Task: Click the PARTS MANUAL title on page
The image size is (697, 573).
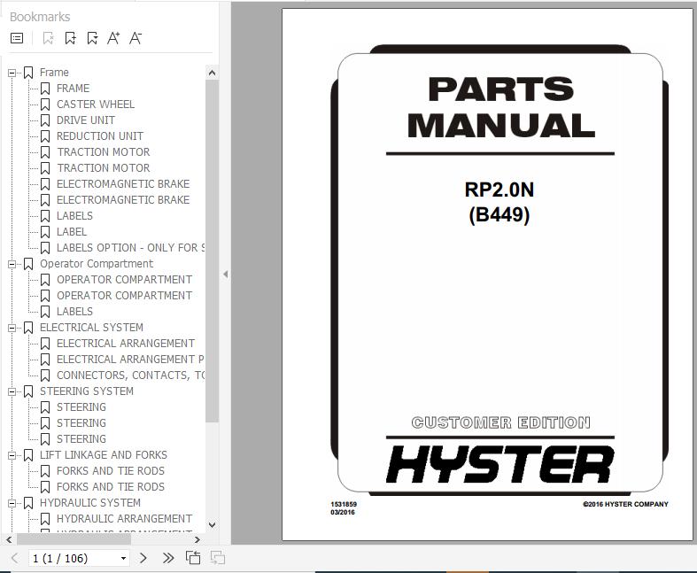Action: pyautogui.click(x=501, y=107)
